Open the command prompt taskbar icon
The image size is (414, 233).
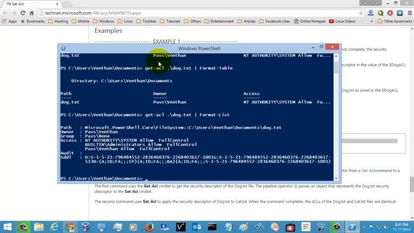(x=212, y=227)
